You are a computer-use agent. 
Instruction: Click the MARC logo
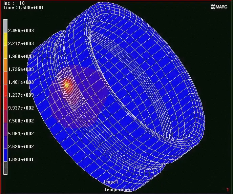point(219,7)
